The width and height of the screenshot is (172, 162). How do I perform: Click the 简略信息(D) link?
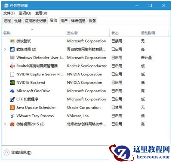pos(21,153)
